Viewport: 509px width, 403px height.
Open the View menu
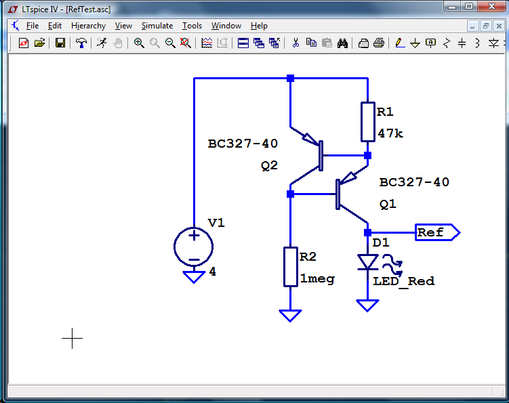[123, 26]
